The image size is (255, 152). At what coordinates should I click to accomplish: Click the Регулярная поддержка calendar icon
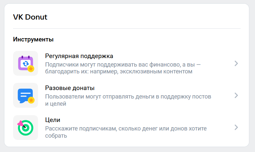[25, 63]
